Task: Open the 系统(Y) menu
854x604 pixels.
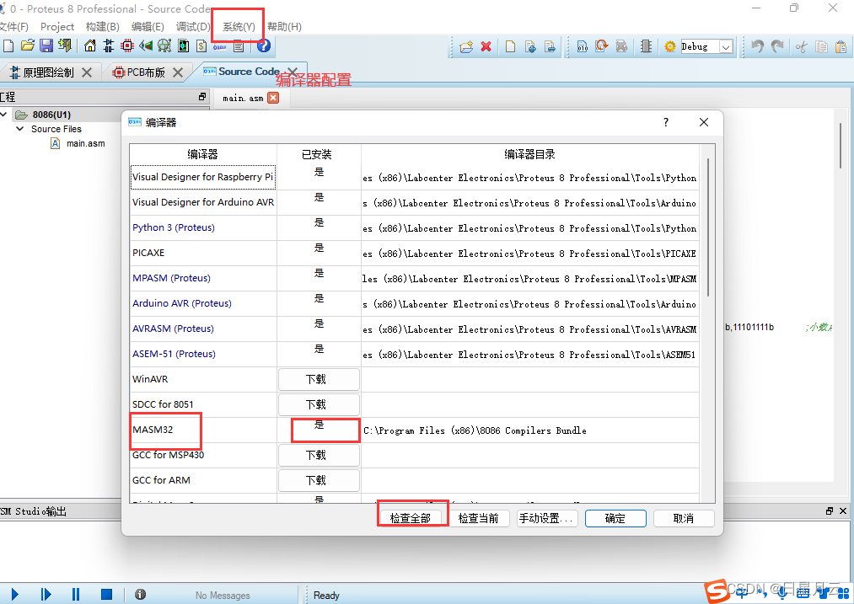Action: click(x=239, y=27)
